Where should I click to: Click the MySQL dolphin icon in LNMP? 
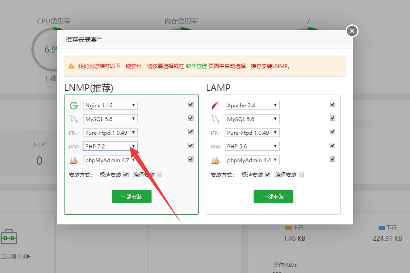74,119
